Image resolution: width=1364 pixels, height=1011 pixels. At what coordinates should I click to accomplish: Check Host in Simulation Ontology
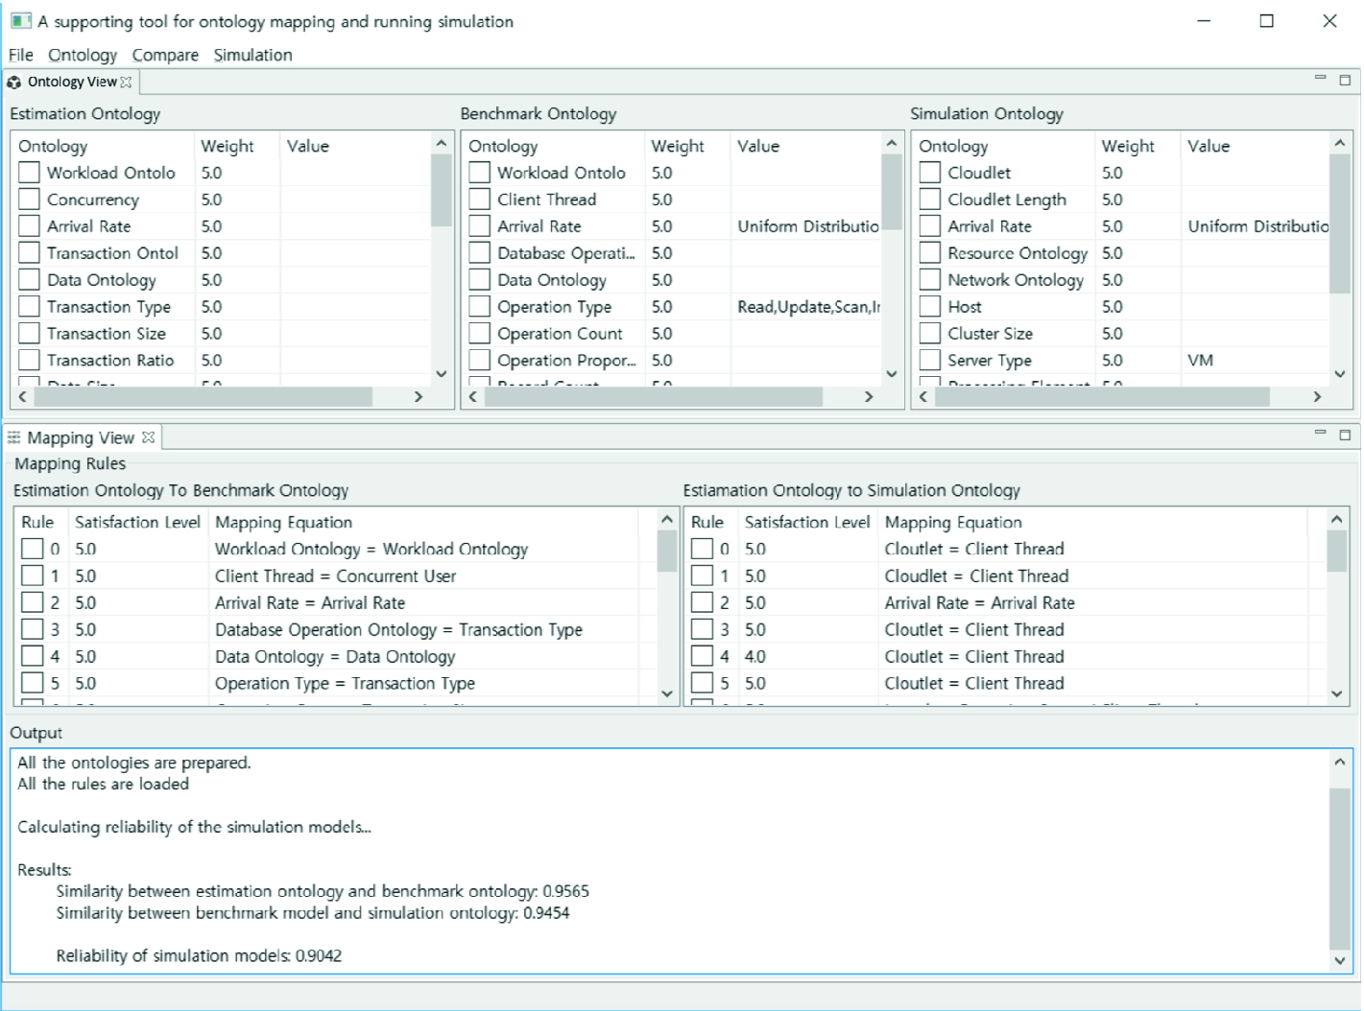click(x=930, y=306)
